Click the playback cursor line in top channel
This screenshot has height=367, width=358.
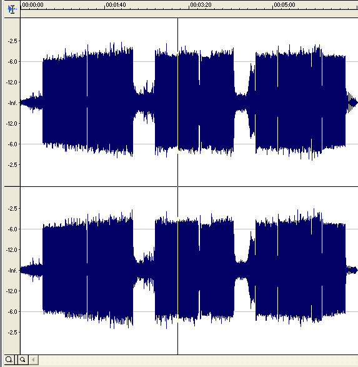tap(177, 102)
